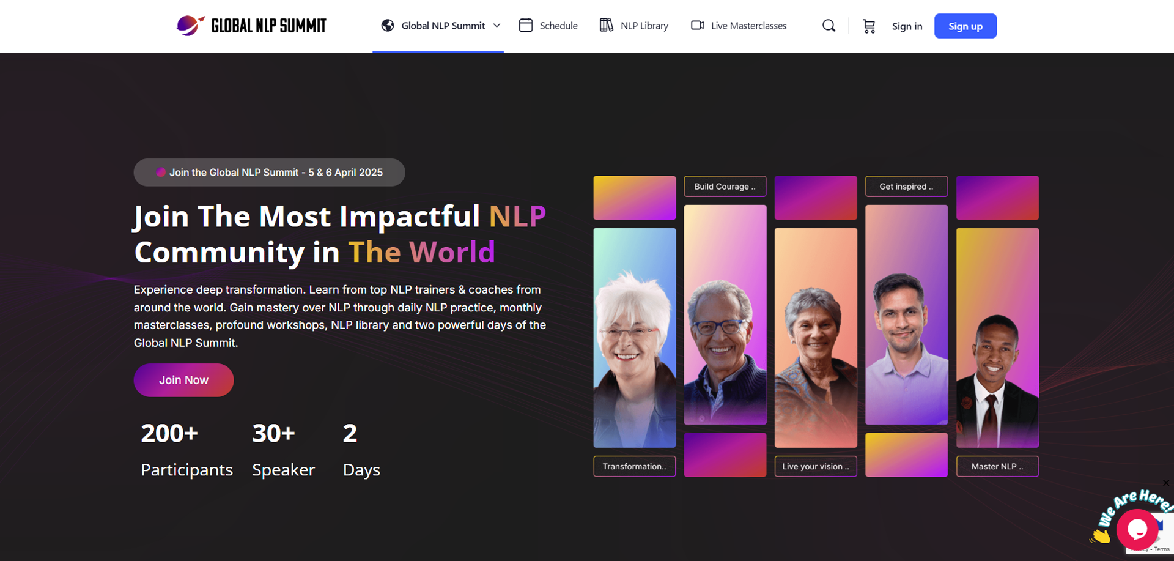The image size is (1174, 561).
Task: Click the Global NLP Summit planet logo
Action: [190, 26]
